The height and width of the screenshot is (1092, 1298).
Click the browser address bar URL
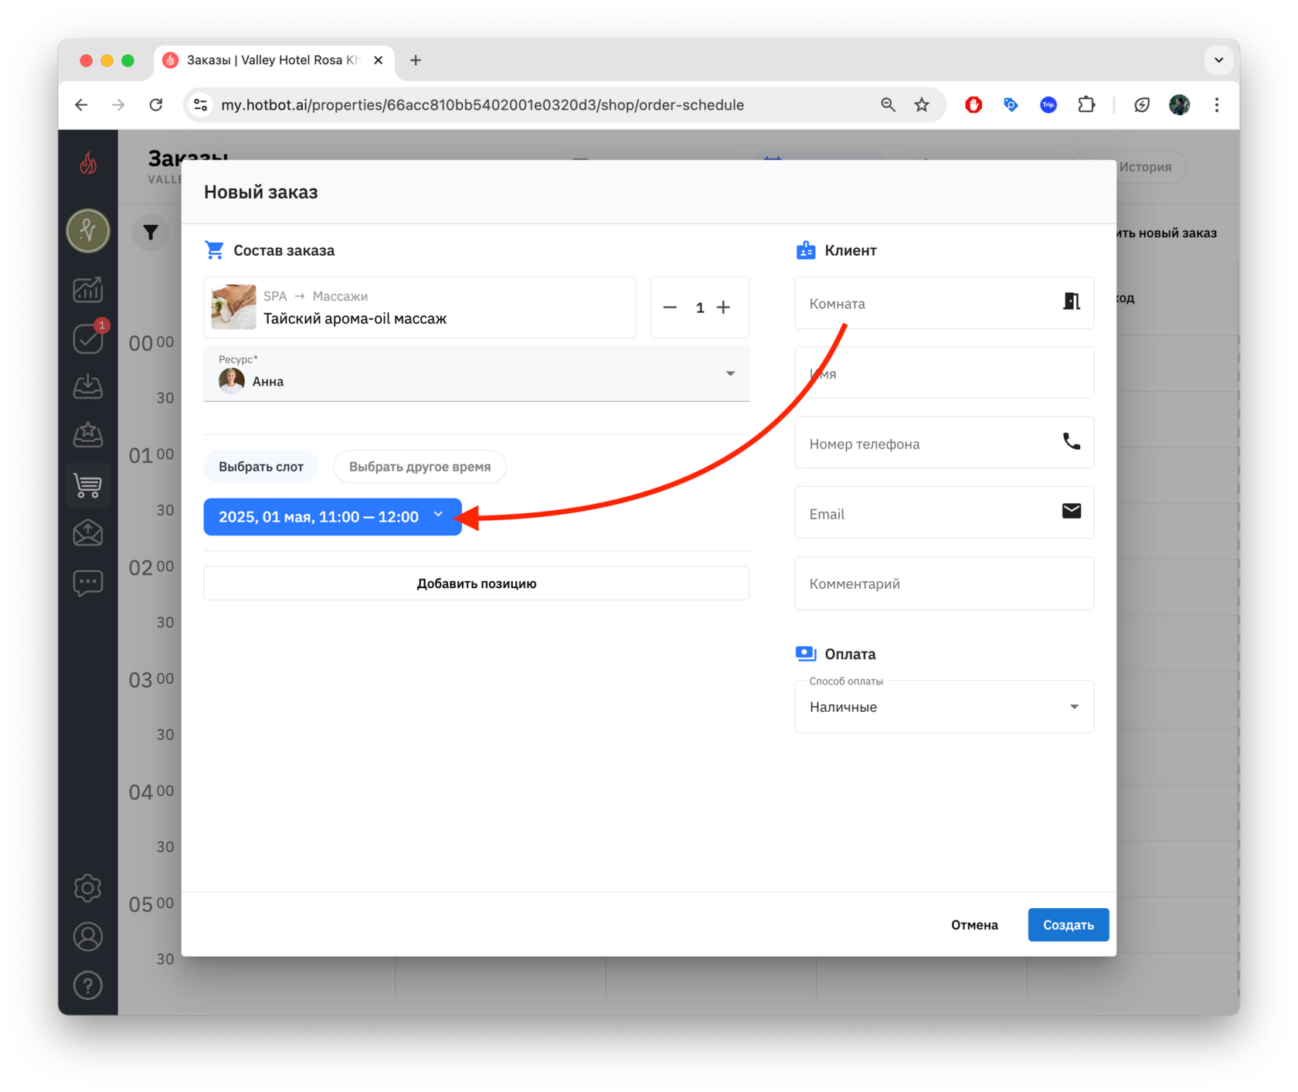point(482,105)
